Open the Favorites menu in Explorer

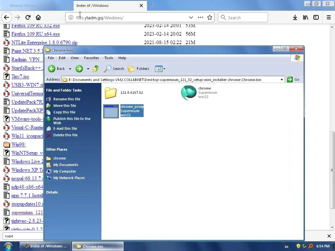click(x=92, y=58)
